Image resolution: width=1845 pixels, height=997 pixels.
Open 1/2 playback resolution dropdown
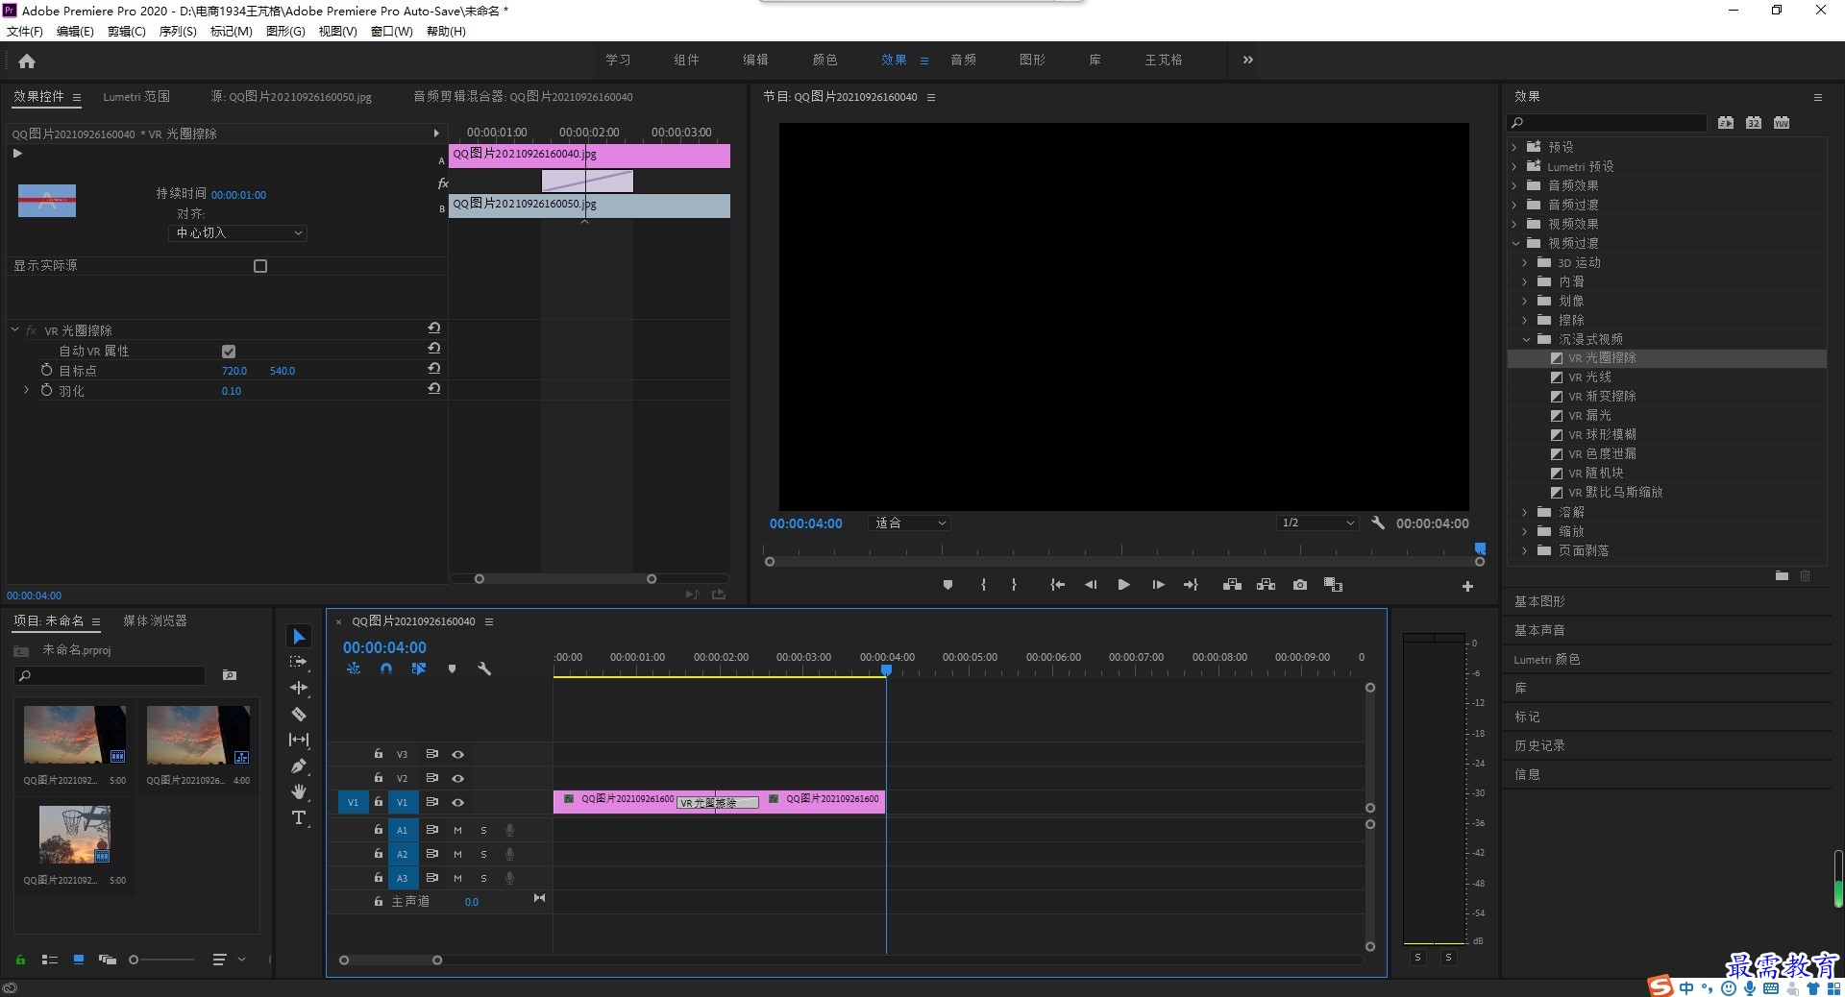tap(1316, 523)
